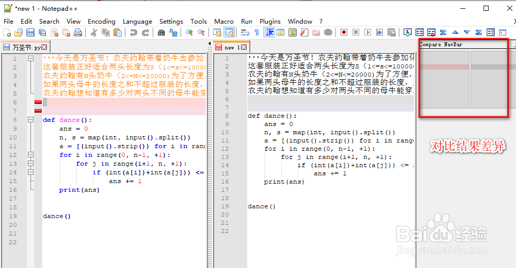Click the Clear Compare results icon

pyautogui.click(x=431, y=32)
